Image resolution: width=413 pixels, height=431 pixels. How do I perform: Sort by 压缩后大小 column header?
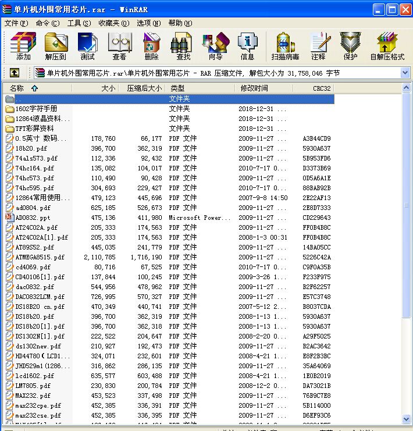(x=142, y=88)
